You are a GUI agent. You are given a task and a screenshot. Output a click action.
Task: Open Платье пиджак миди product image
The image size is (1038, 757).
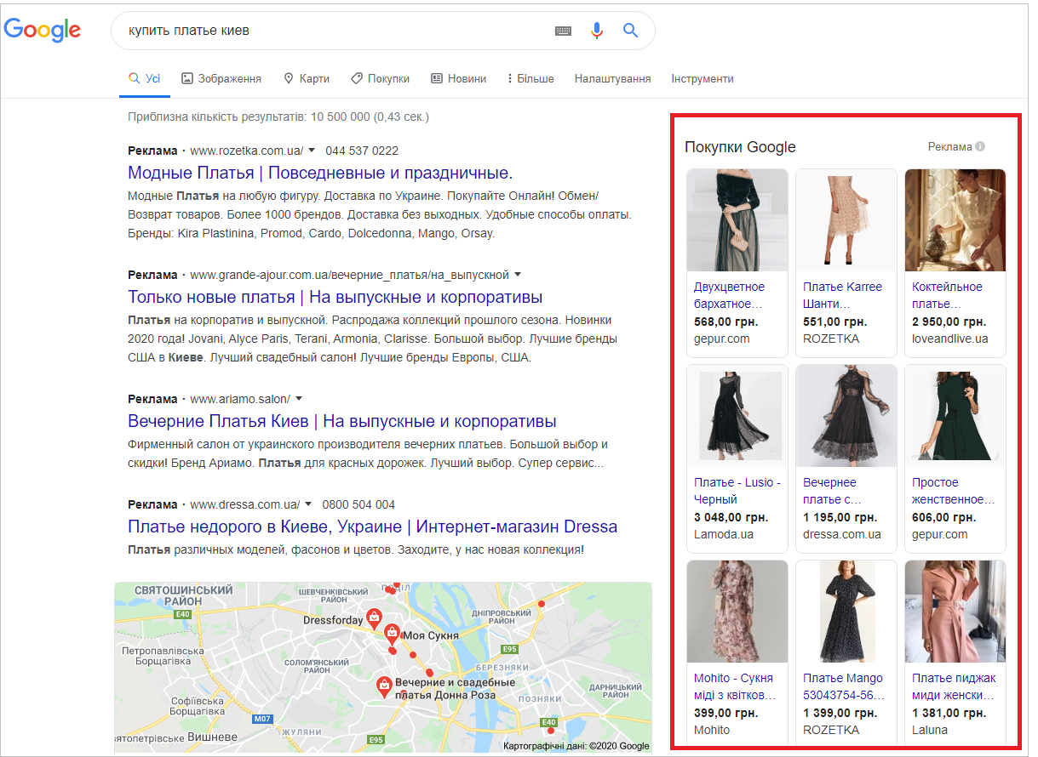coord(955,611)
